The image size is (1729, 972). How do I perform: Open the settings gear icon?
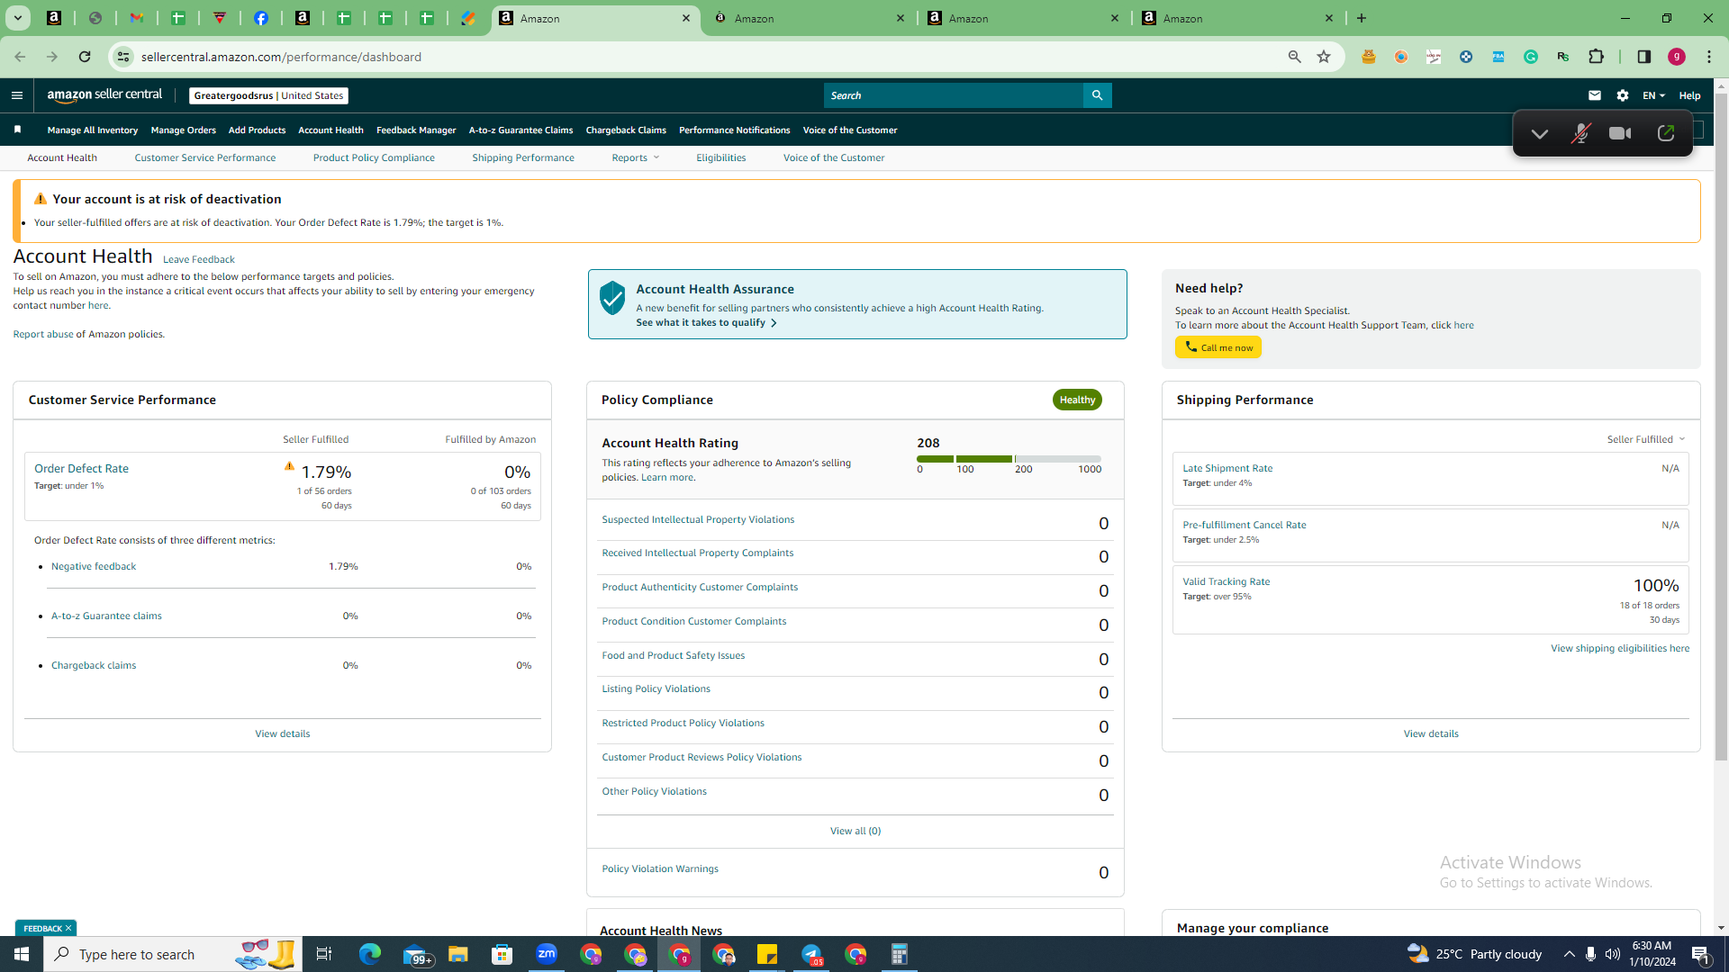tap(1623, 95)
